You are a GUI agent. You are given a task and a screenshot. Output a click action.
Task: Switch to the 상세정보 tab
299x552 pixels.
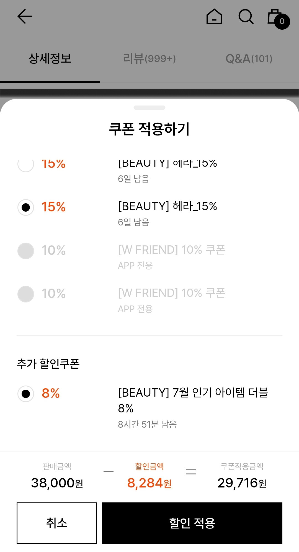pos(50,59)
